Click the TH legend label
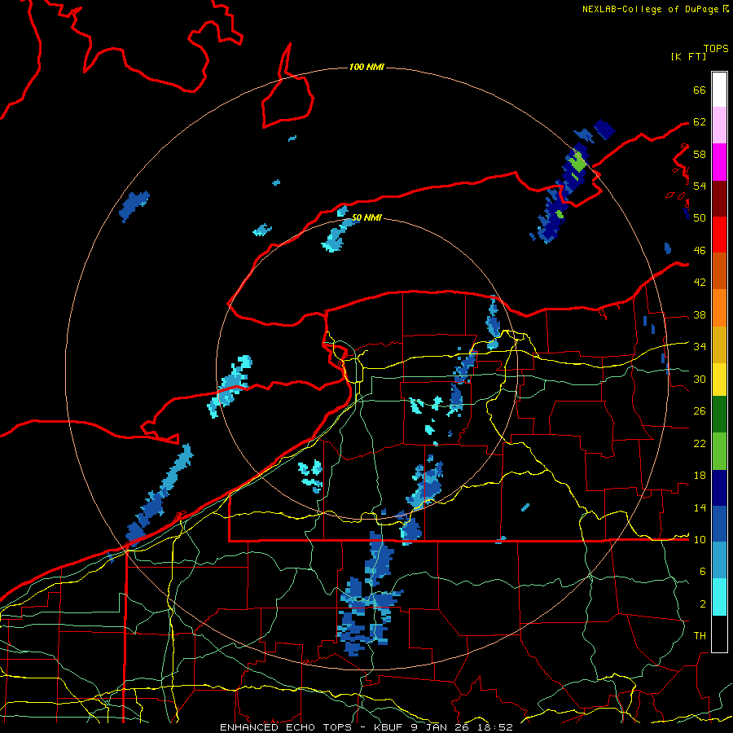This screenshot has height=733, width=733. (x=700, y=635)
